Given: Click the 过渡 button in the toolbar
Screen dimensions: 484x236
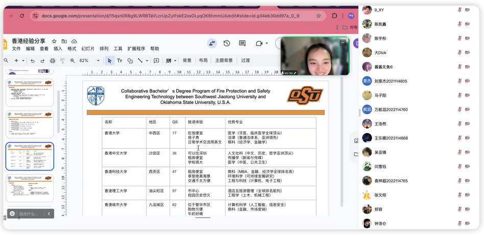Looking at the screenshot, I should pos(245,61).
